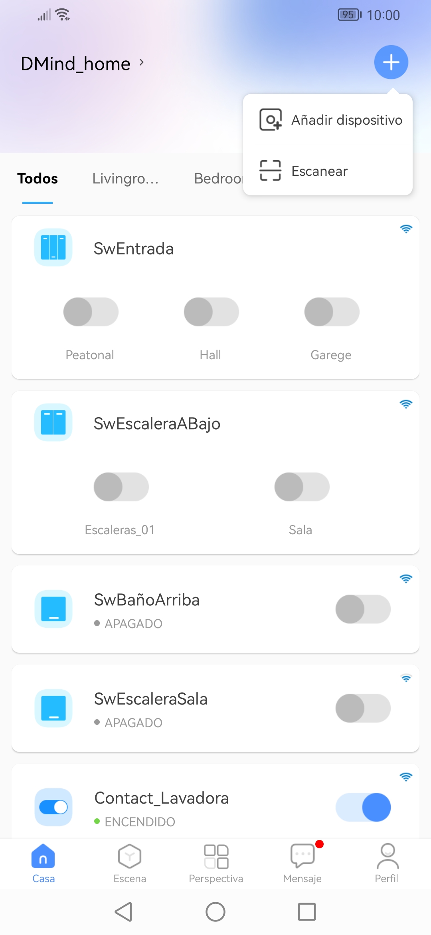
Task: Turn off the Contact_Lavadora switch
Action: (x=363, y=807)
